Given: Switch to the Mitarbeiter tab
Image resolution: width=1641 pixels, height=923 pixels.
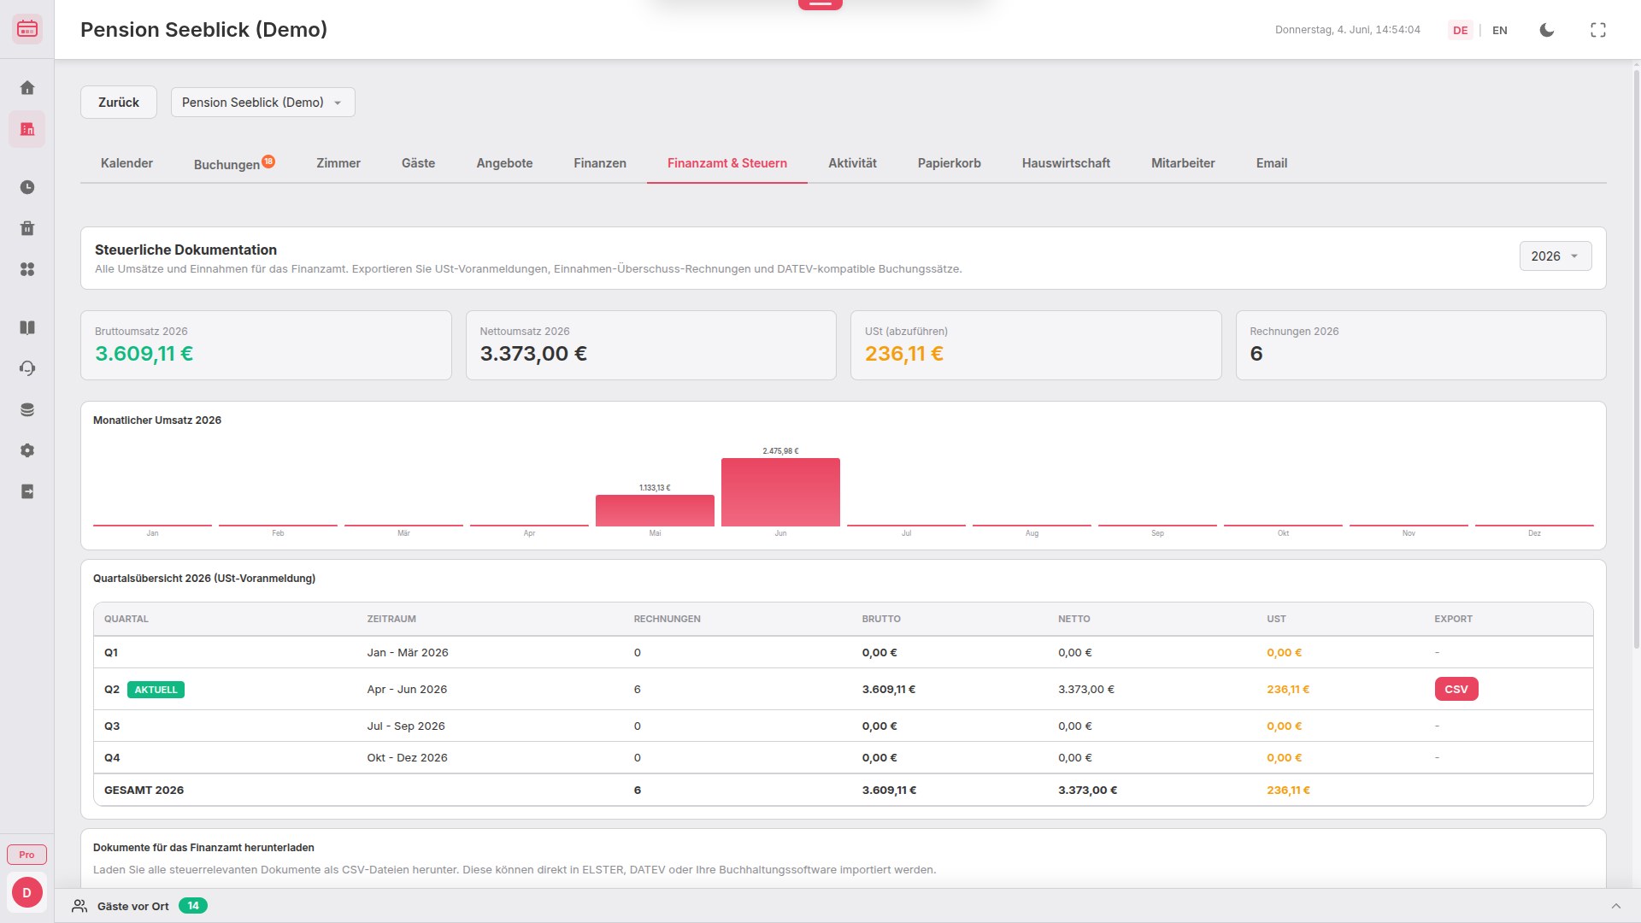Looking at the screenshot, I should pos(1183,163).
